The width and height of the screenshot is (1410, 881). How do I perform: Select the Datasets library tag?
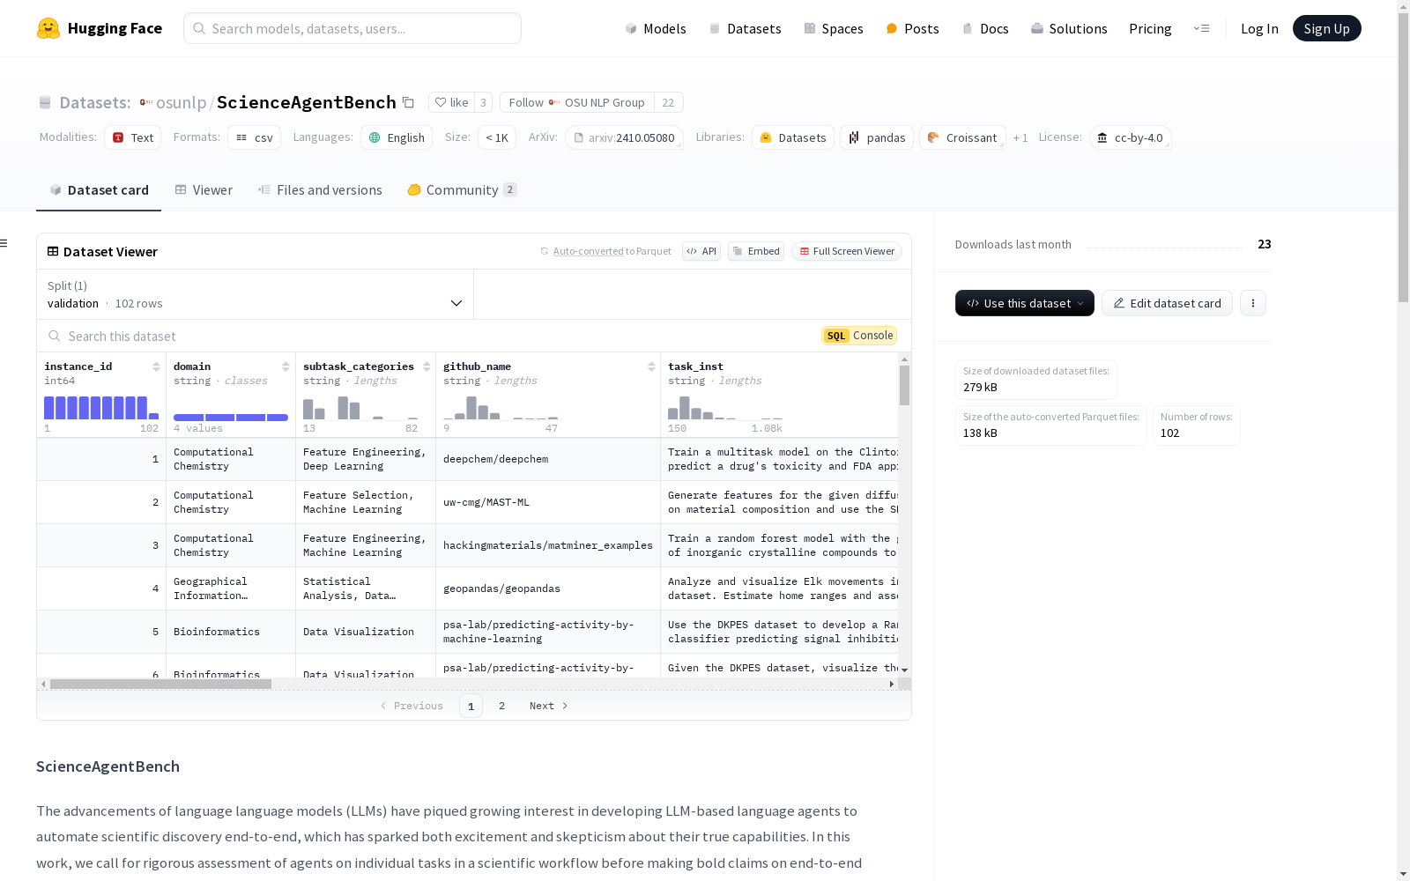click(793, 137)
